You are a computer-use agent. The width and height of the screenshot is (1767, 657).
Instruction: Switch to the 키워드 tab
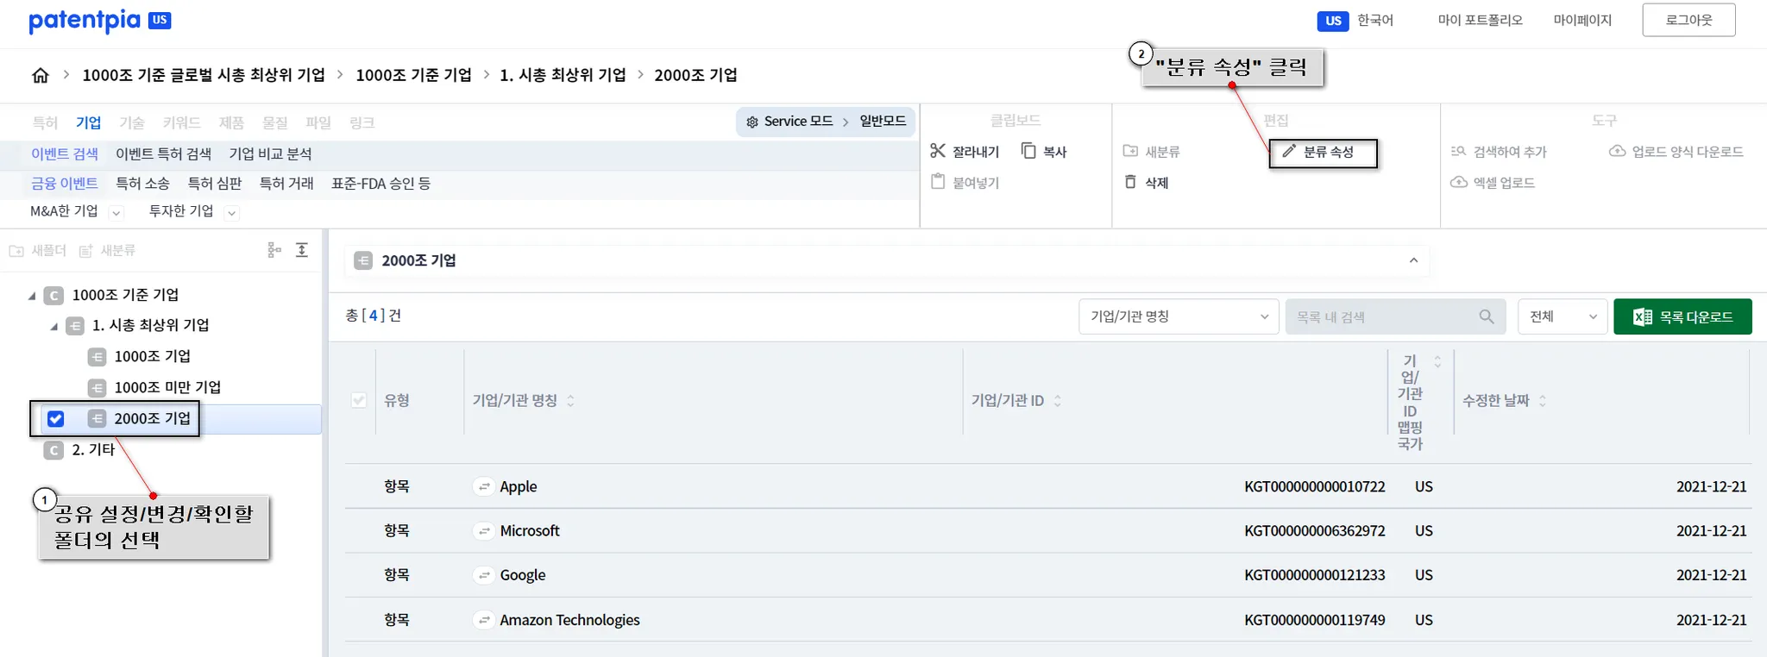click(x=182, y=122)
